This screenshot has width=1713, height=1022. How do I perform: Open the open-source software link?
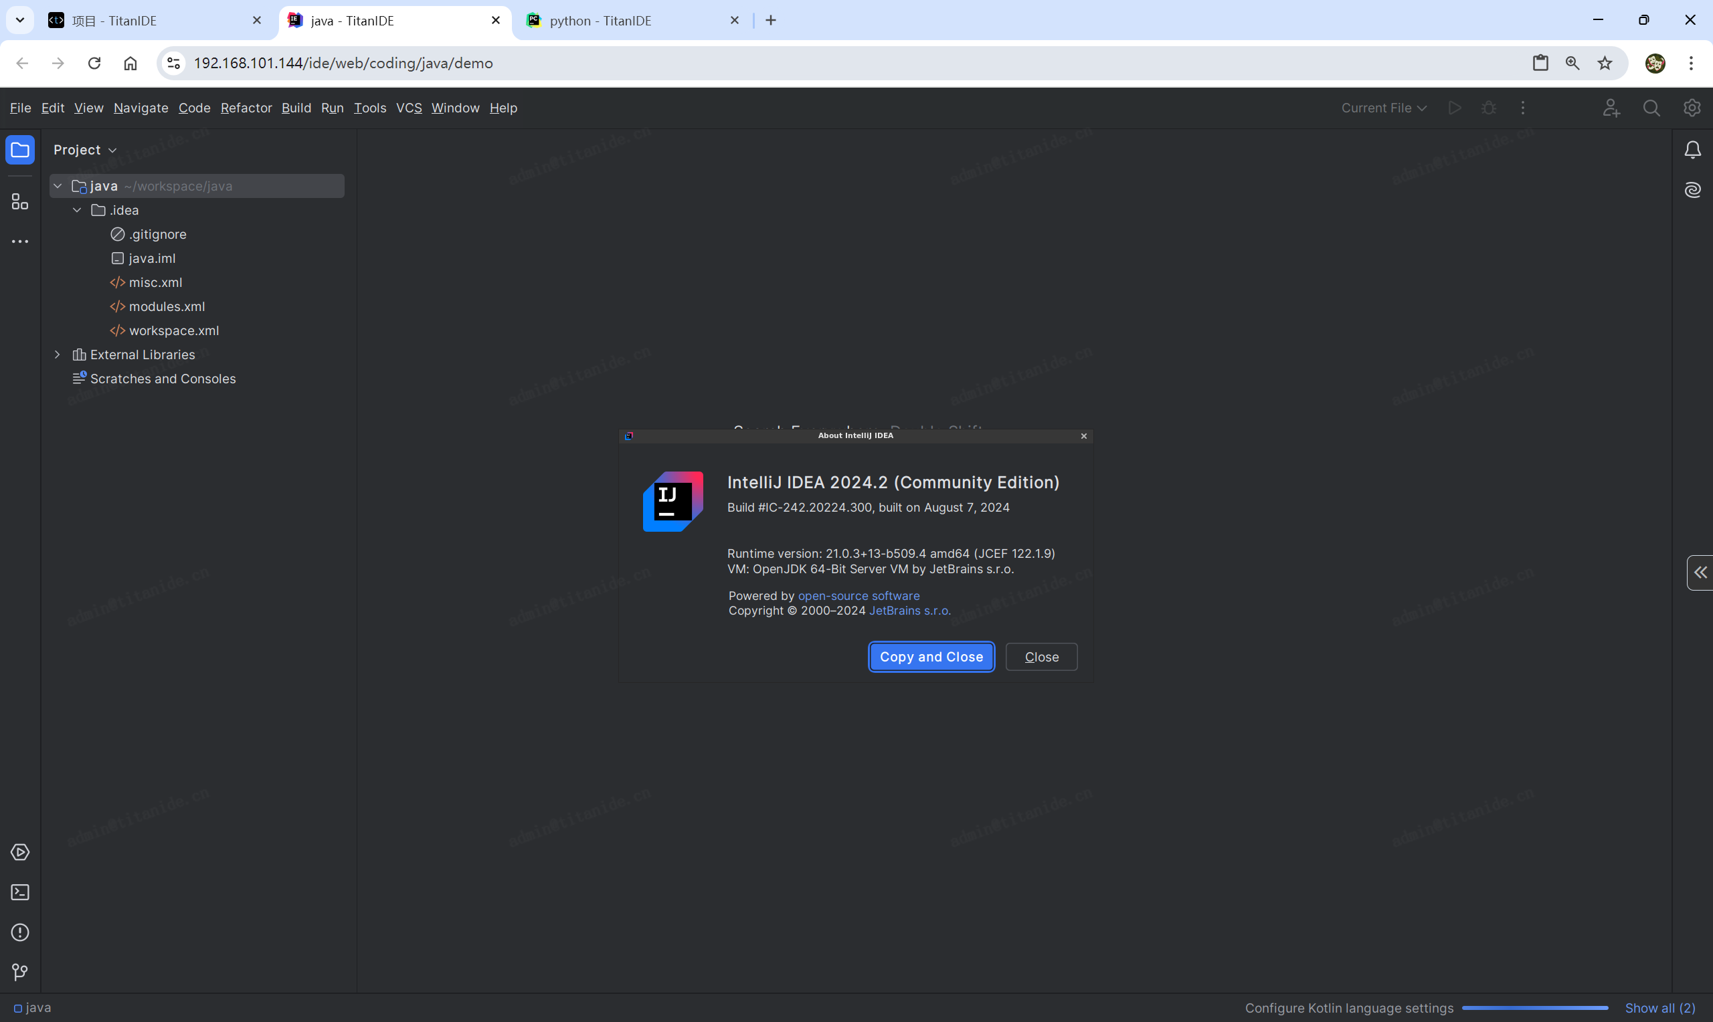click(x=859, y=596)
